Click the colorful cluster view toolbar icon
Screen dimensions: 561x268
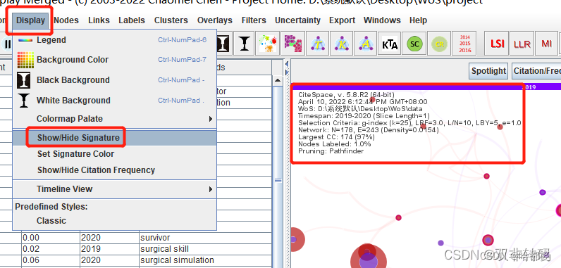268,44
